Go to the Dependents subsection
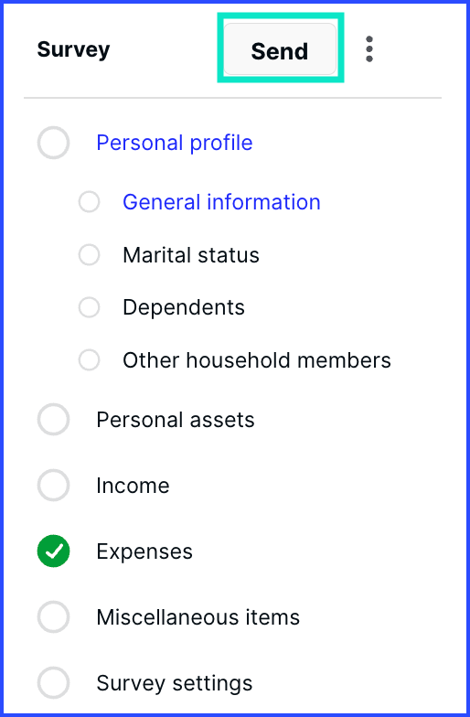 pyautogui.click(x=183, y=307)
